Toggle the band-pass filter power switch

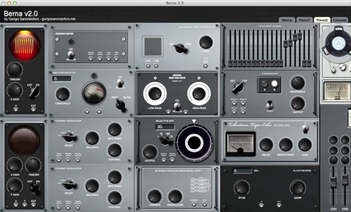(177, 106)
